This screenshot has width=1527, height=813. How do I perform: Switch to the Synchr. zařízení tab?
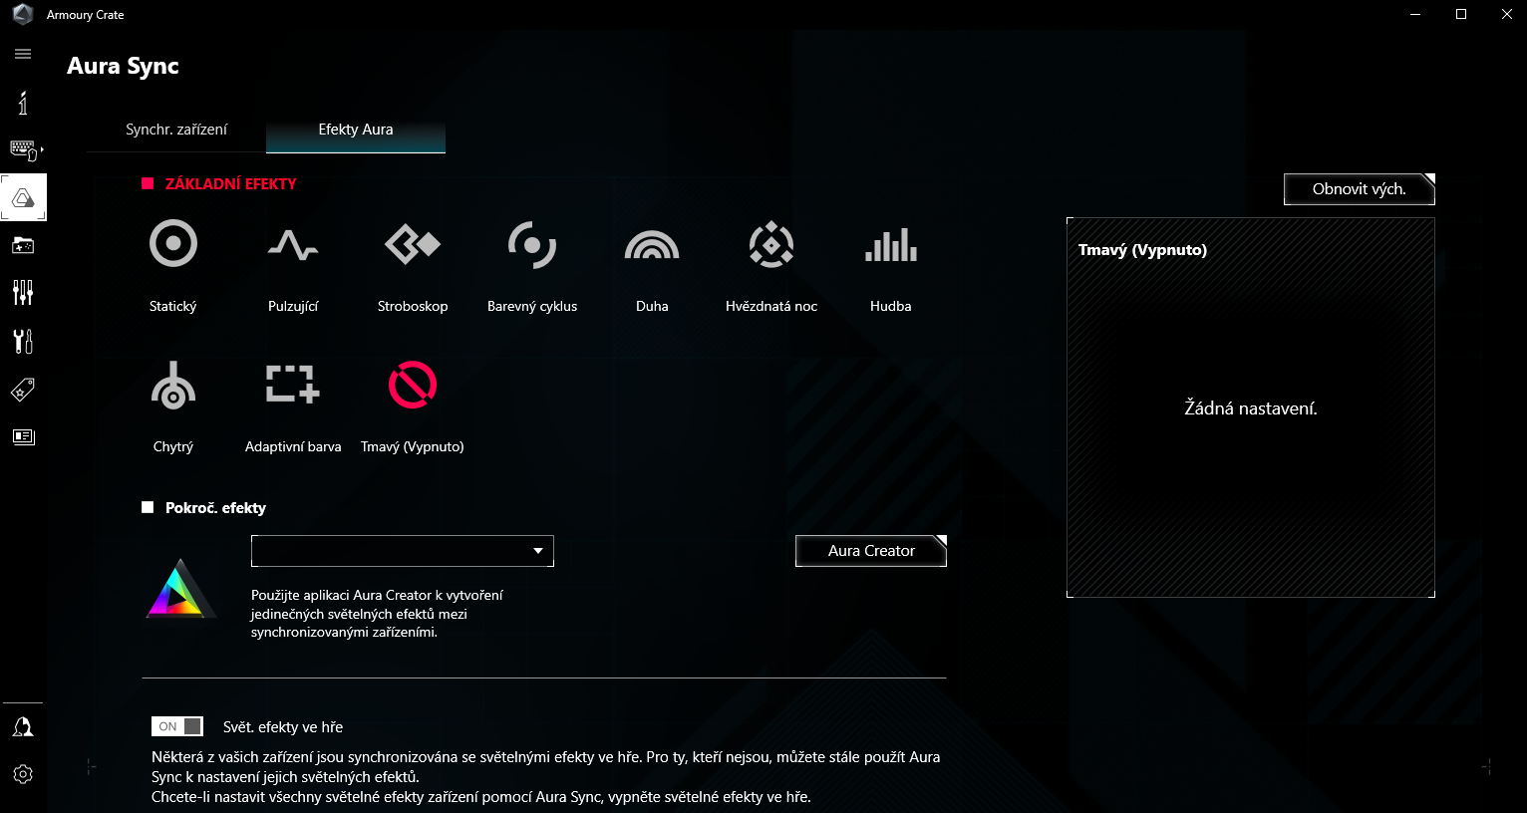click(176, 130)
